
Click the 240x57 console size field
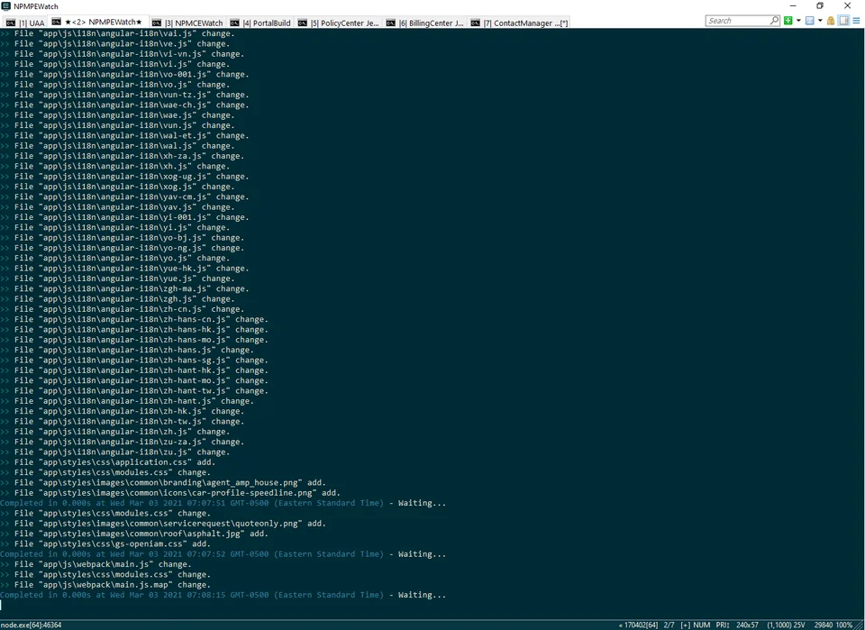pos(748,625)
